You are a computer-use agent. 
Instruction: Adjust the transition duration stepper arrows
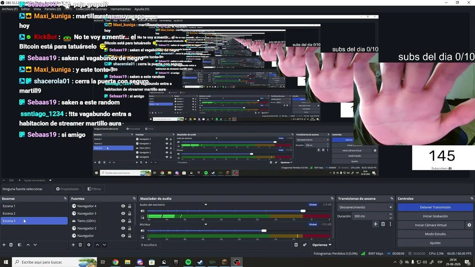[x=390, y=216]
